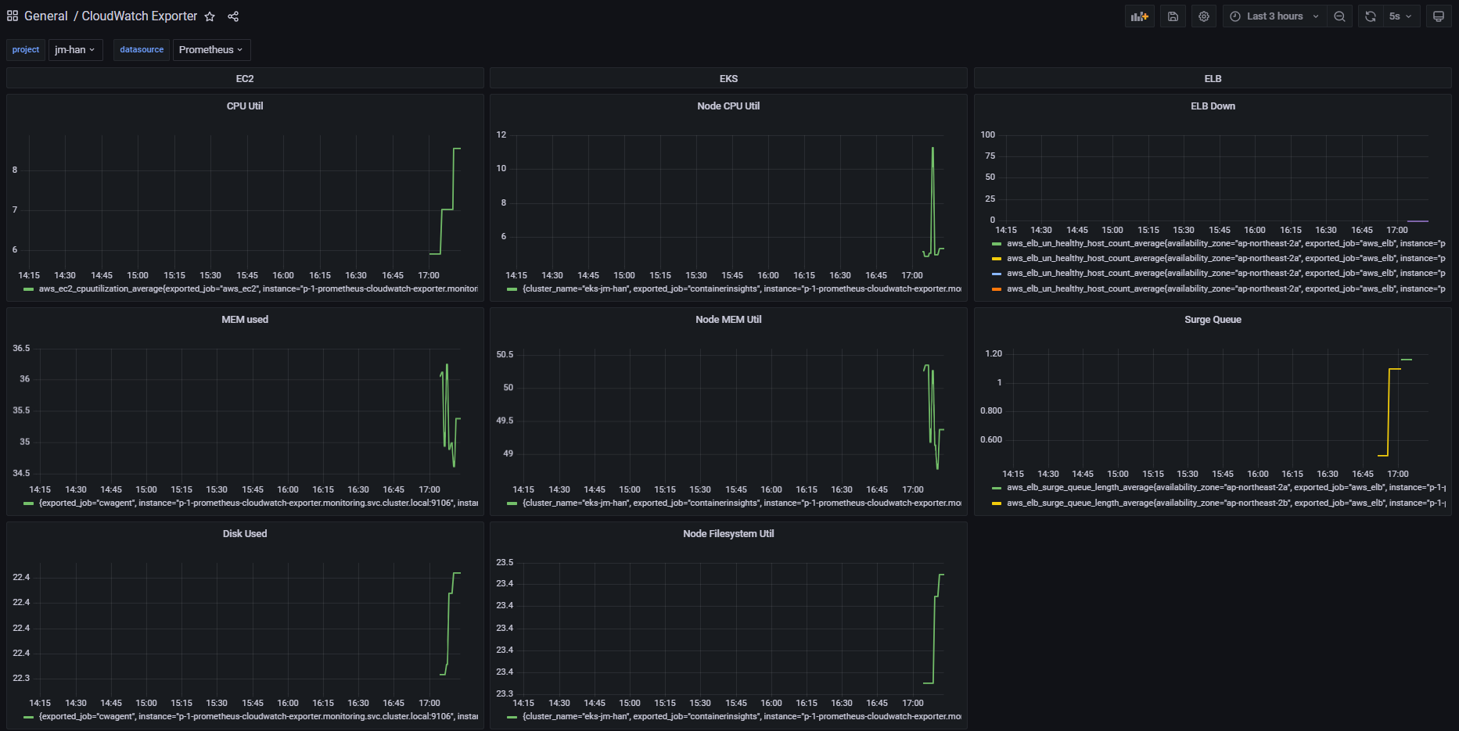Open the Node MEM Util panel title
Screen dimensions: 1459x731
(x=728, y=320)
